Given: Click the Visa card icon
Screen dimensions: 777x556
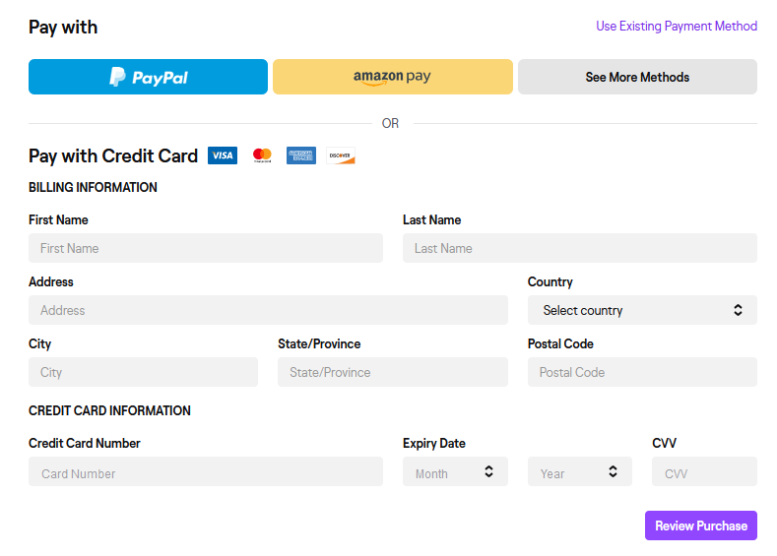Looking at the screenshot, I should coord(223,155).
